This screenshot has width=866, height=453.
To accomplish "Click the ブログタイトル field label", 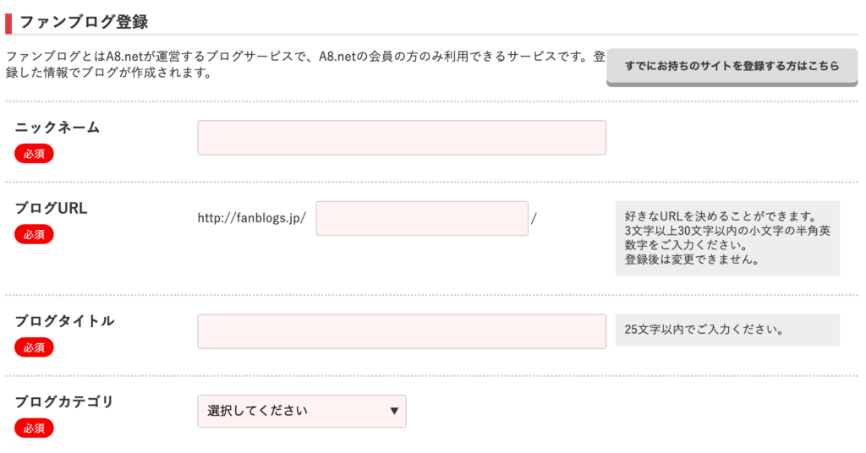I will tap(65, 321).
